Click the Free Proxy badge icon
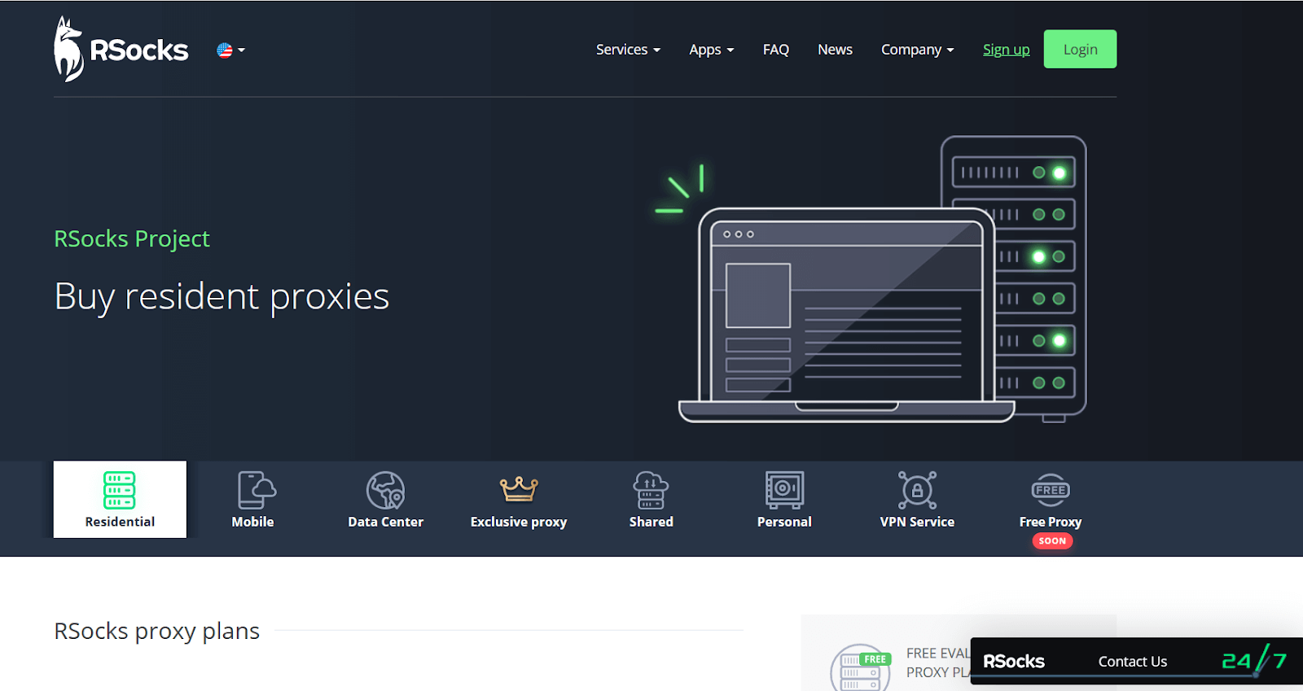This screenshot has height=691, width=1303. click(1051, 490)
